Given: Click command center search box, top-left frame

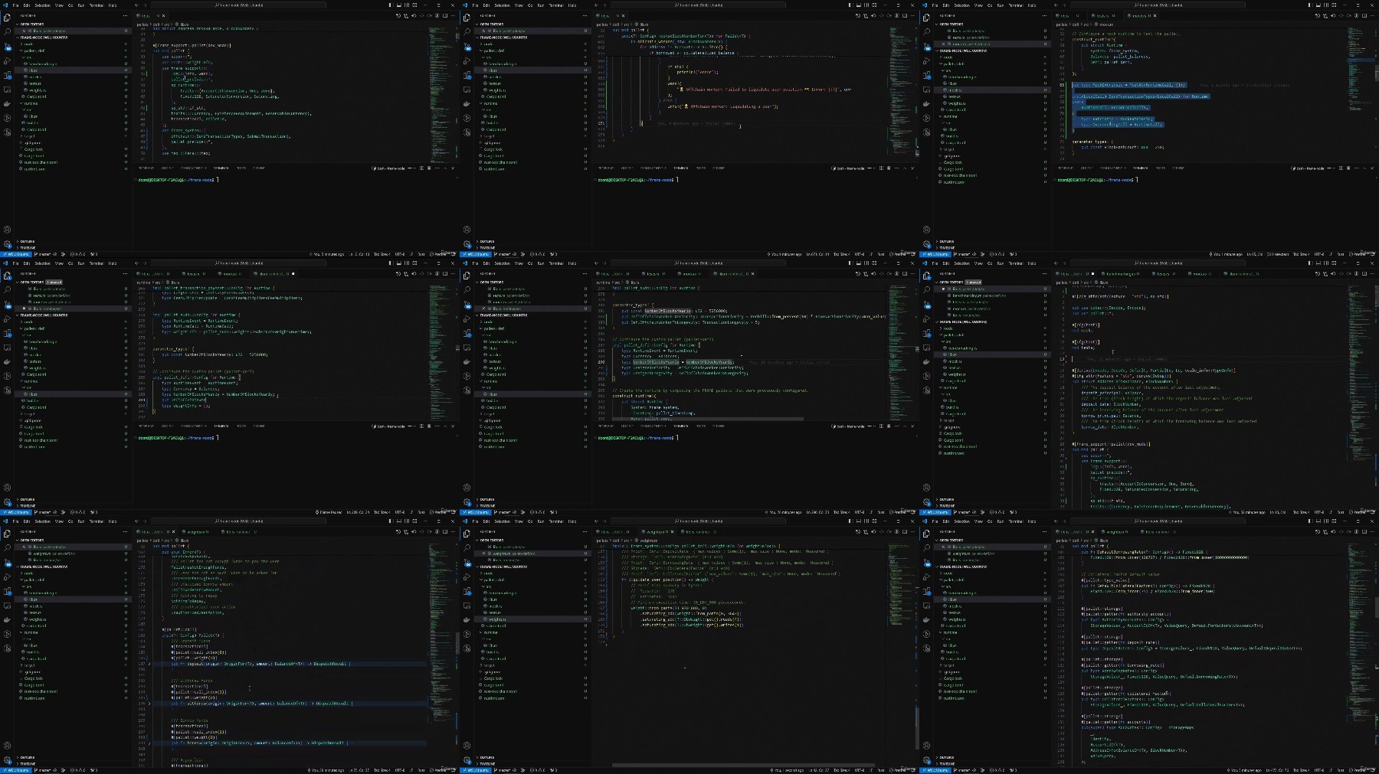Looking at the screenshot, I should coord(240,5).
